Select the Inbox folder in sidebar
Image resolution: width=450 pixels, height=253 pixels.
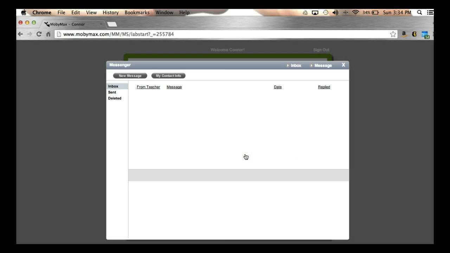tap(117, 86)
